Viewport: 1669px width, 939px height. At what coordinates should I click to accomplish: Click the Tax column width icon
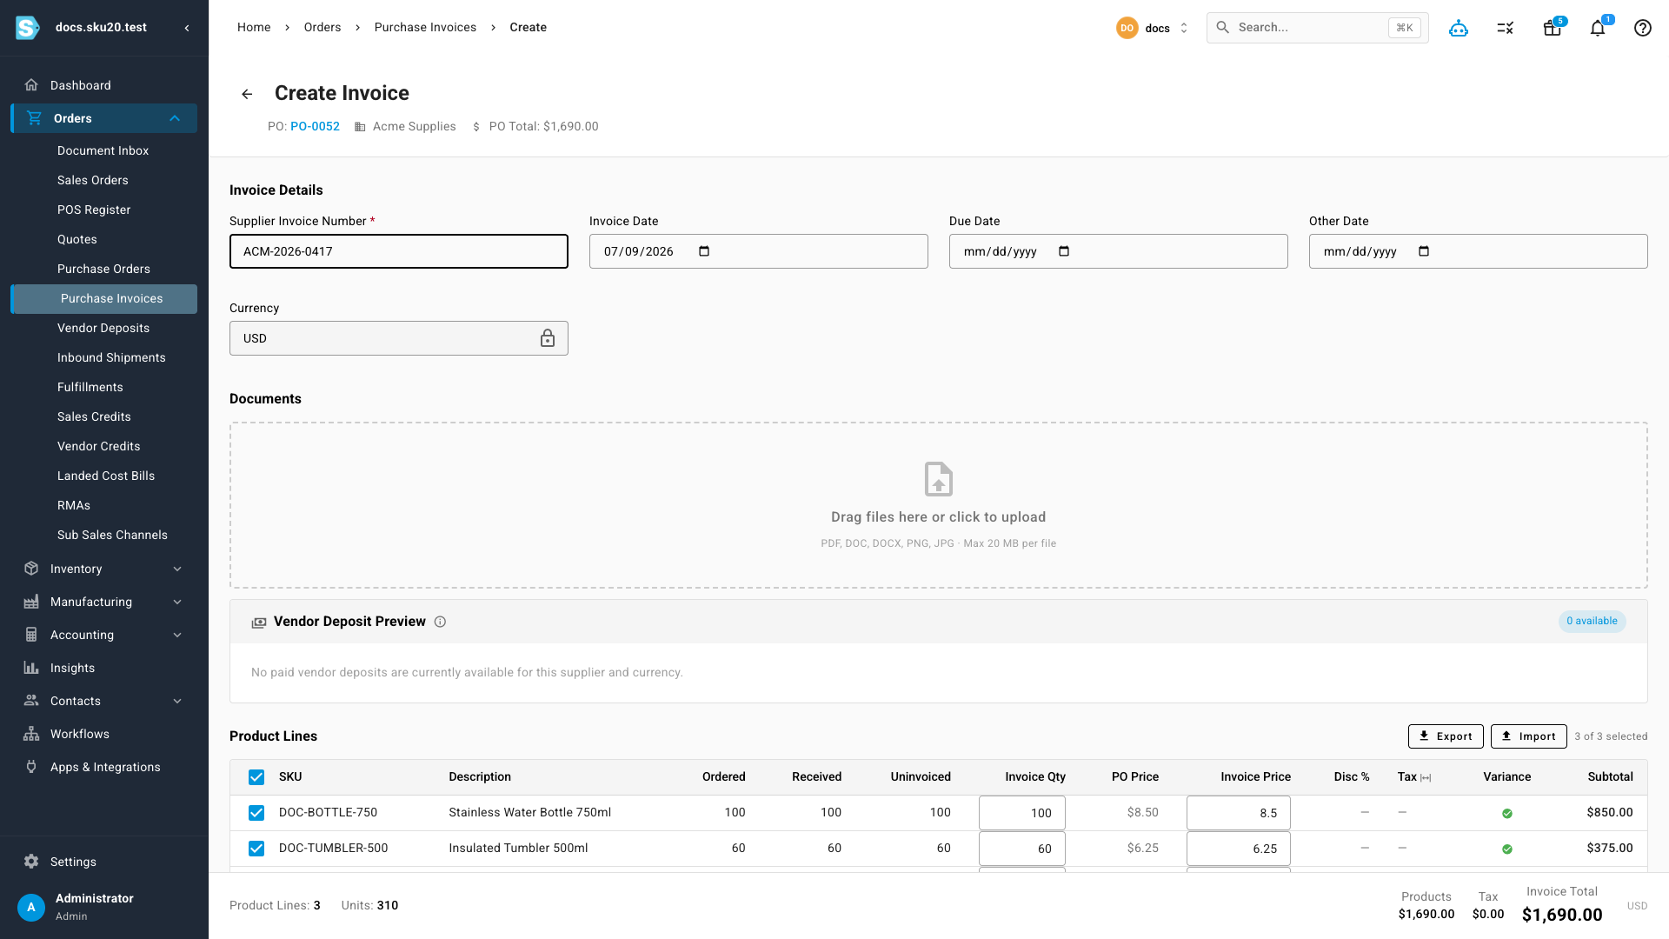(1426, 777)
